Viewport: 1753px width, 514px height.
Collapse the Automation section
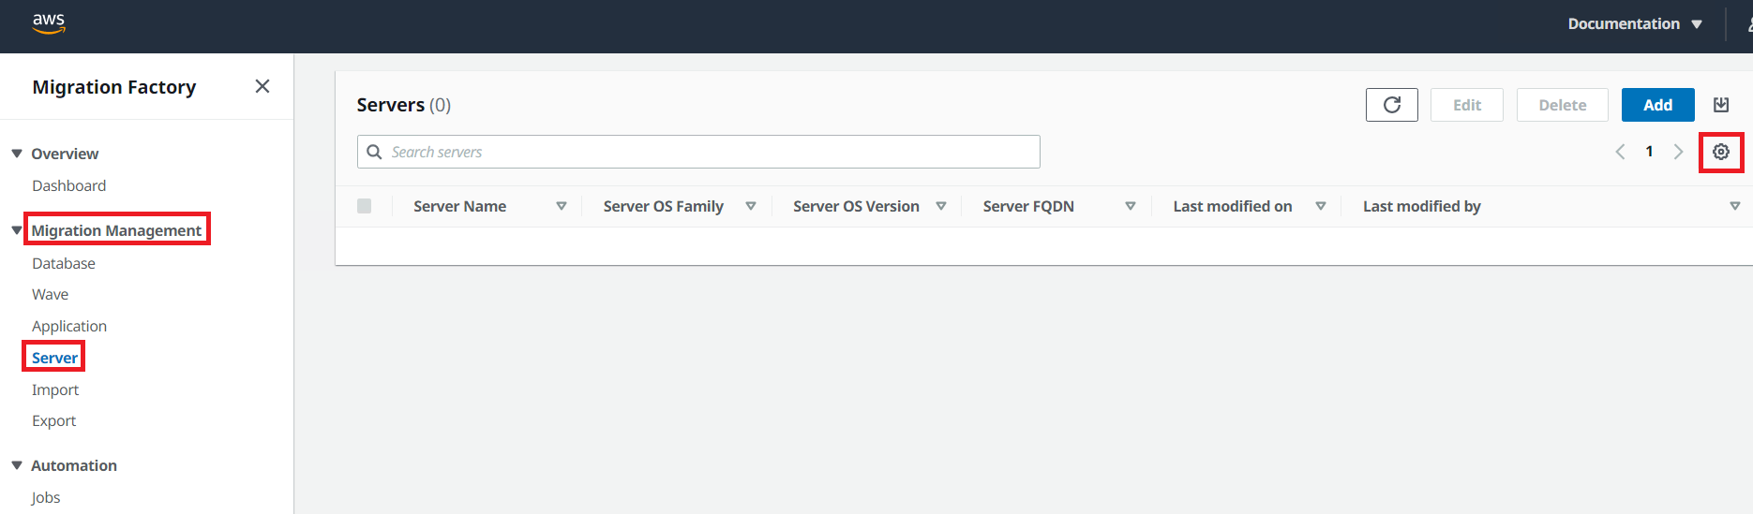(17, 465)
